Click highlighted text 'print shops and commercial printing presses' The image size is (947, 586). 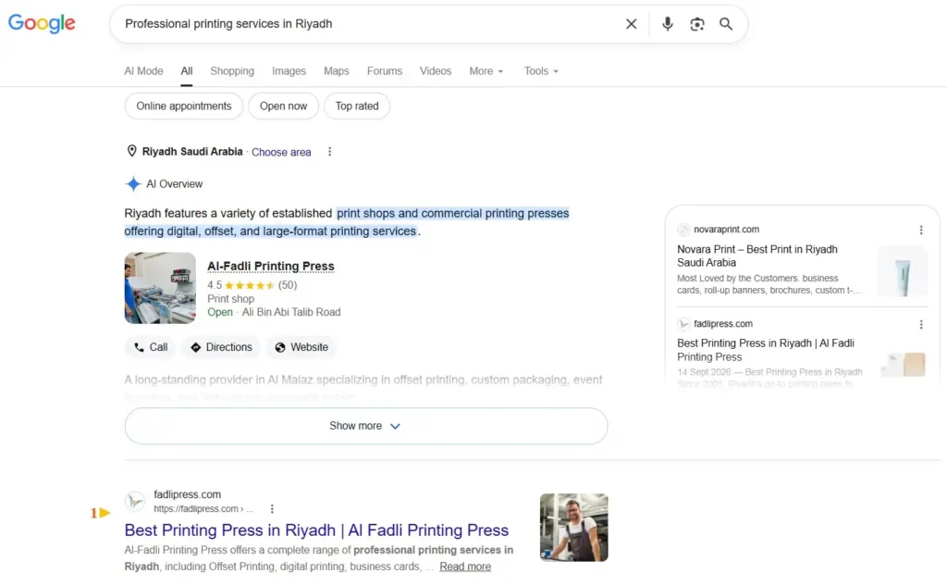(x=453, y=214)
